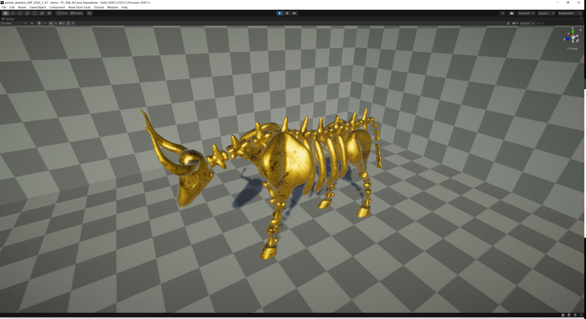This screenshot has height=319, width=586.
Task: Activate the Rotate tool
Action: pyautogui.click(x=20, y=13)
